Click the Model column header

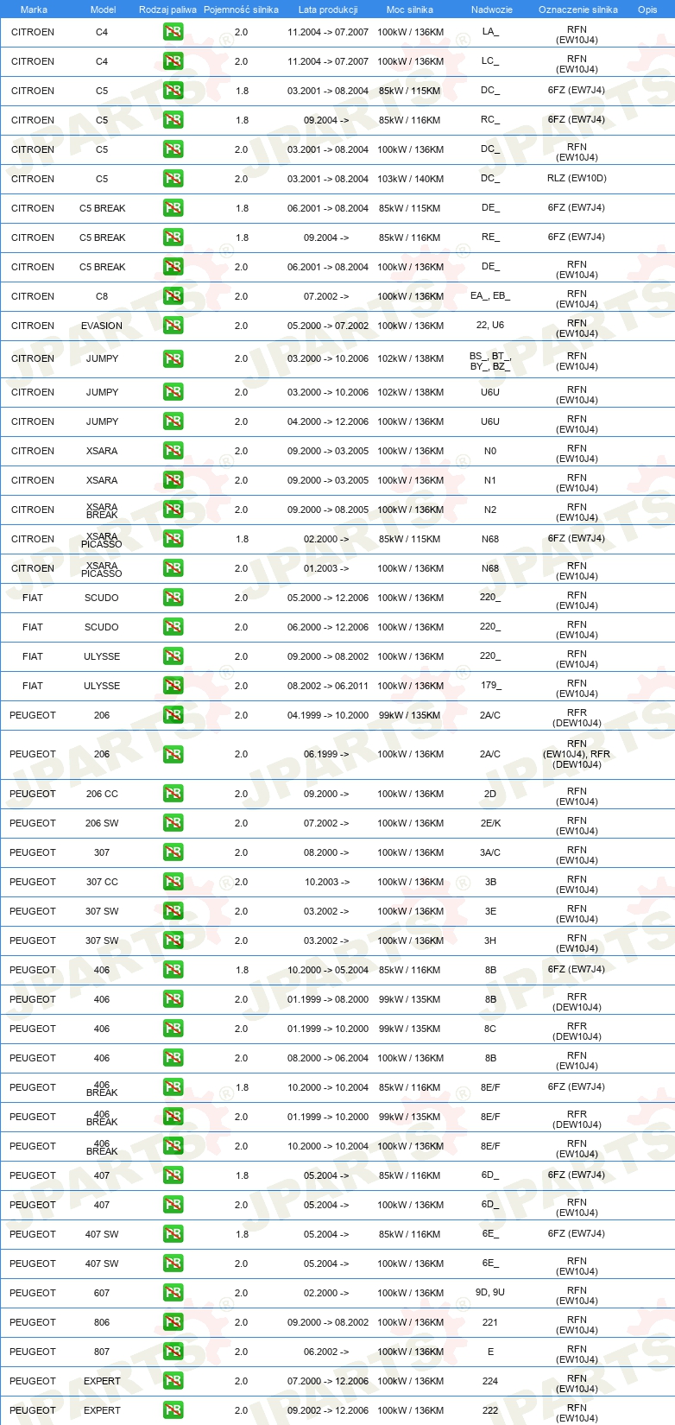click(104, 9)
